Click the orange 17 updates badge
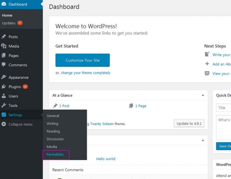The width and height of the screenshot is (231, 179). pyautogui.click(x=20, y=23)
